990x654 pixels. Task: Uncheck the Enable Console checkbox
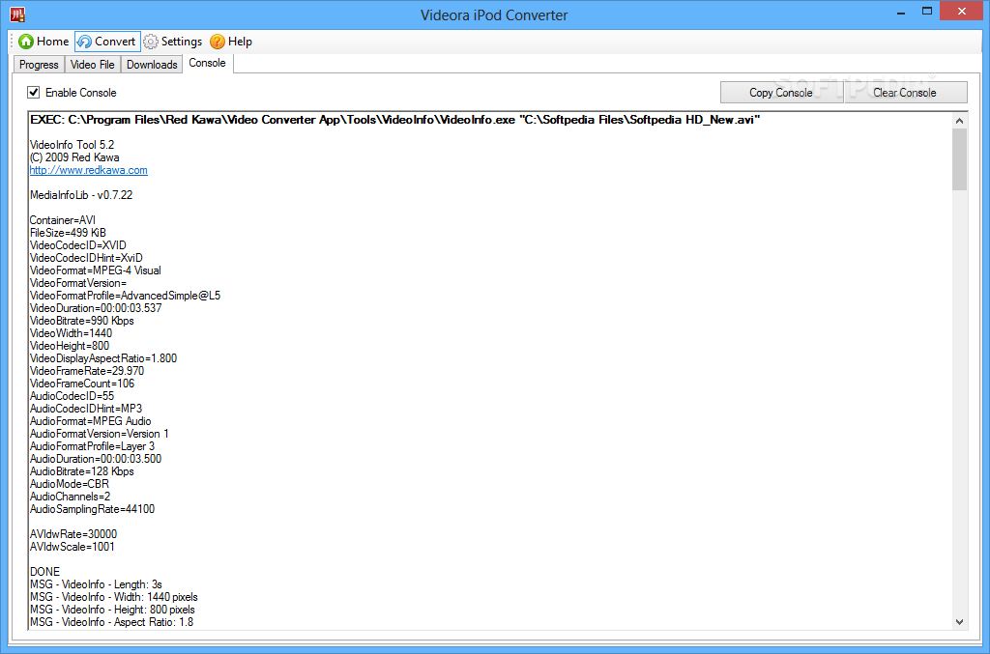click(34, 92)
